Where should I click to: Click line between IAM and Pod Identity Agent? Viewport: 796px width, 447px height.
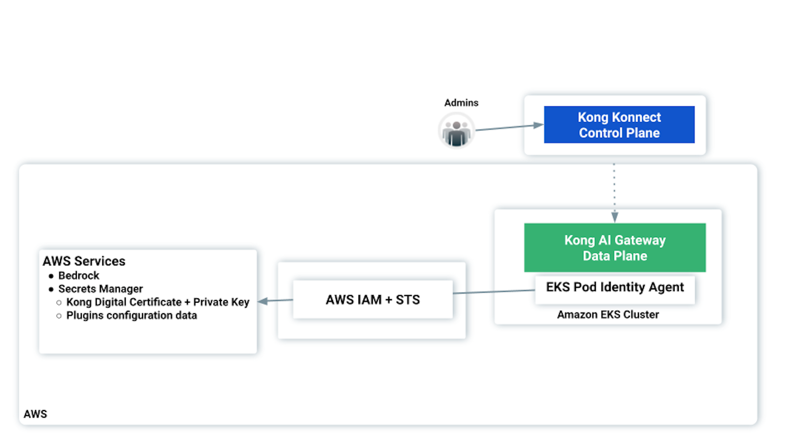point(494,291)
